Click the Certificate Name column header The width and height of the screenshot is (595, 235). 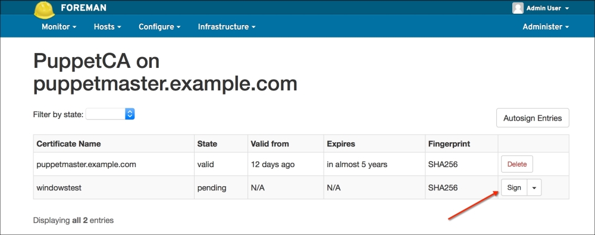click(x=68, y=144)
